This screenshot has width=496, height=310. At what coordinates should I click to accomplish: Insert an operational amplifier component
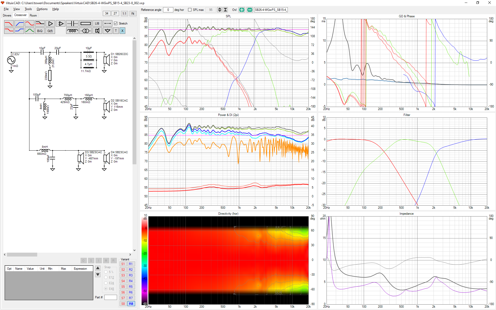[60, 24]
